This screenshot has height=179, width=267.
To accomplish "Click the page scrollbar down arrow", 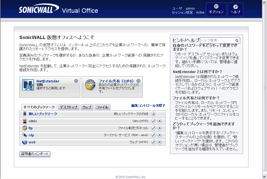I will (x=264, y=176).
